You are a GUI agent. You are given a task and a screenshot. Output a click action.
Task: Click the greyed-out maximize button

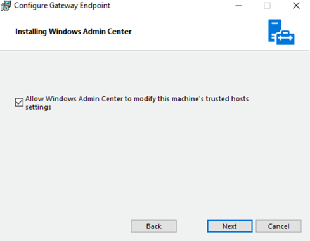pyautogui.click(x=267, y=6)
